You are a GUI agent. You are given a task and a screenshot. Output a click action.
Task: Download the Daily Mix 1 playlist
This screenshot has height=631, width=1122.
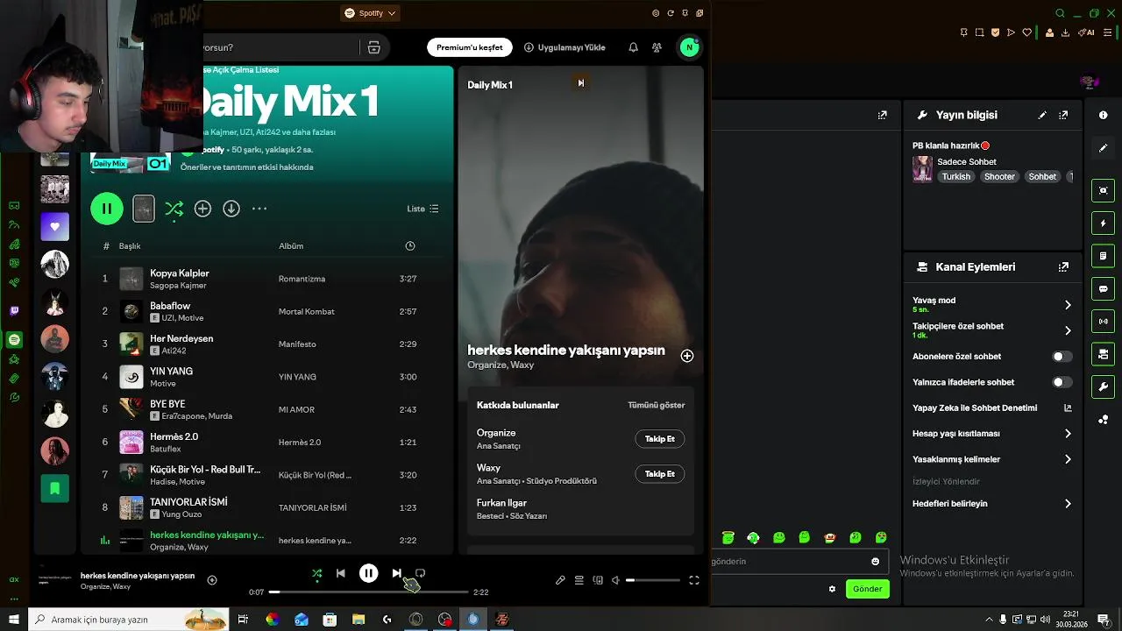(231, 209)
